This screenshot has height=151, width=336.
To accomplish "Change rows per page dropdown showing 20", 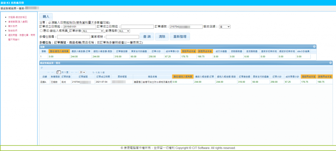I will coord(82,72).
